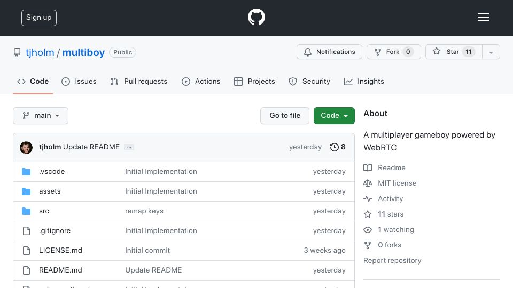Open the Actions tab
513x288 pixels.
coord(201,81)
